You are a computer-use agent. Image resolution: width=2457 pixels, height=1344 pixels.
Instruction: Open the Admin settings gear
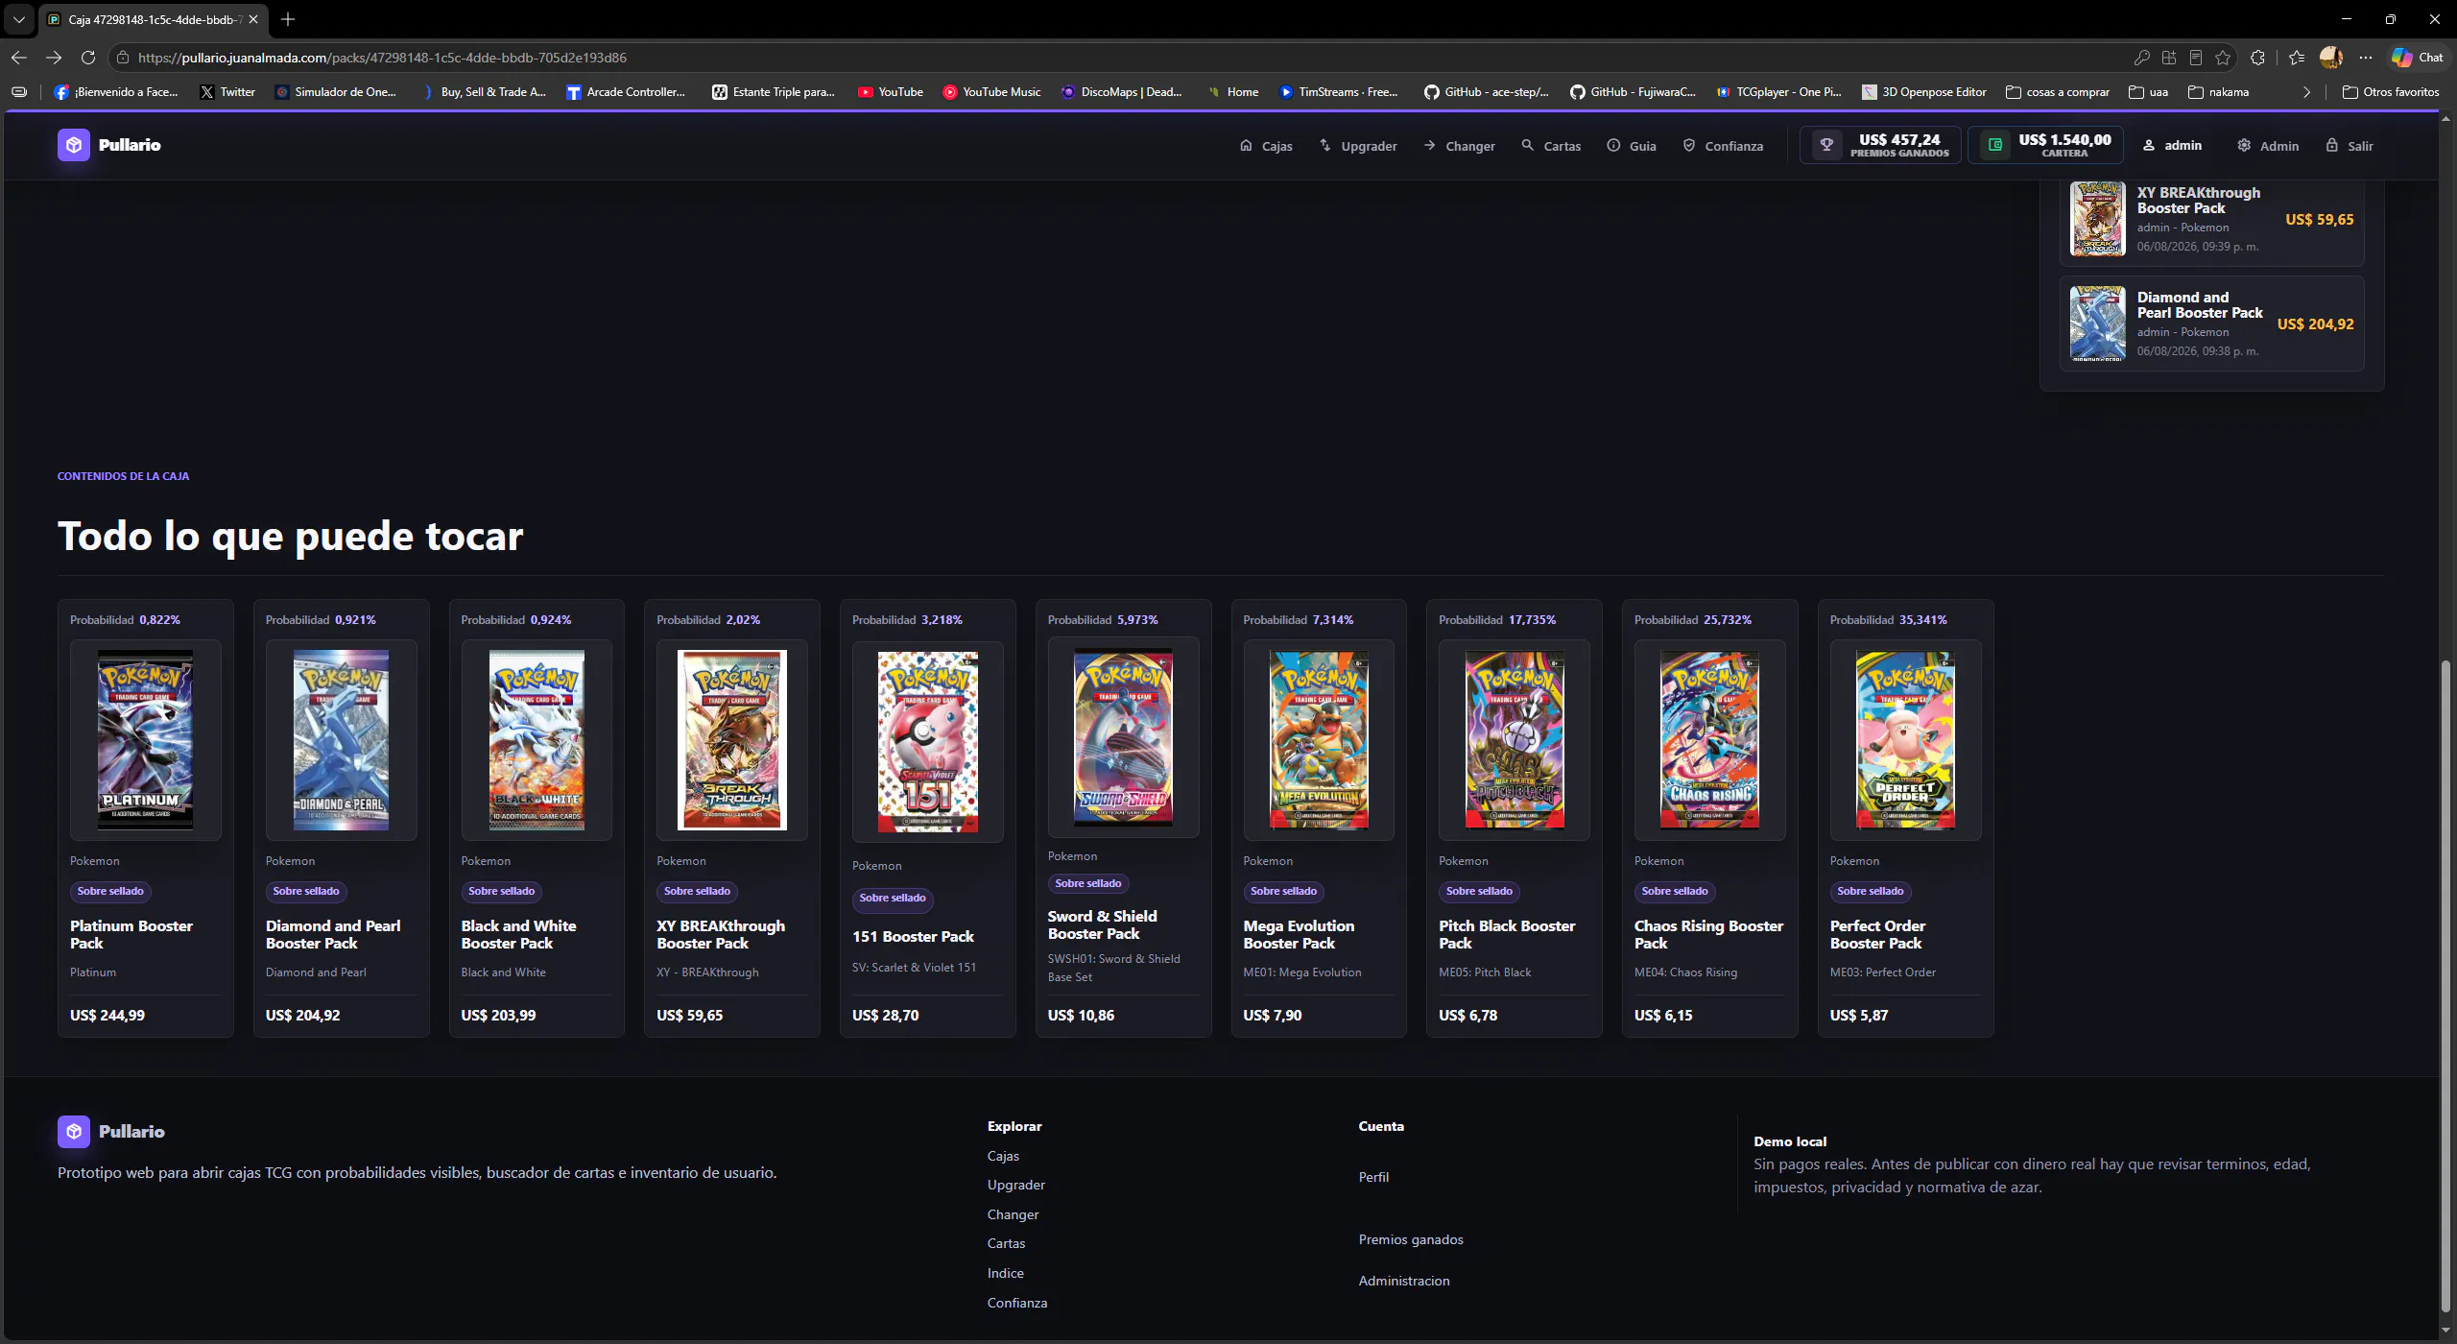(2268, 146)
